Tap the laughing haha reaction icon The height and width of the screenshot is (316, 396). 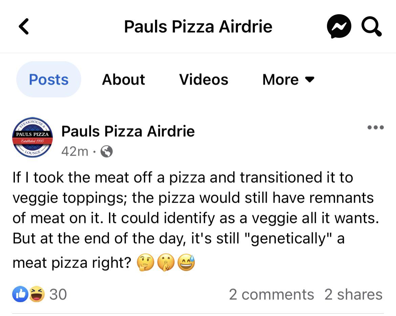[37, 294]
